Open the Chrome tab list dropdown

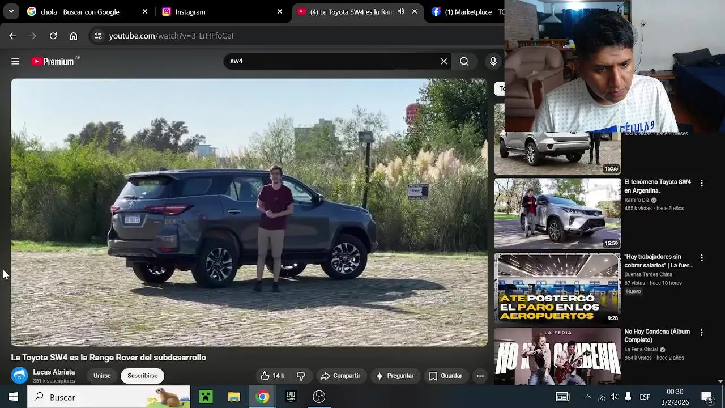tap(11, 11)
